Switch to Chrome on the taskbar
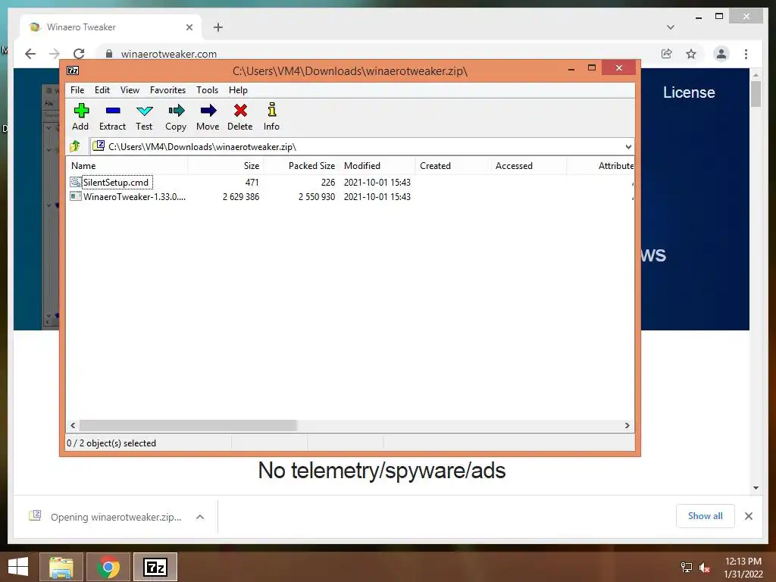776x582 pixels. (x=108, y=567)
